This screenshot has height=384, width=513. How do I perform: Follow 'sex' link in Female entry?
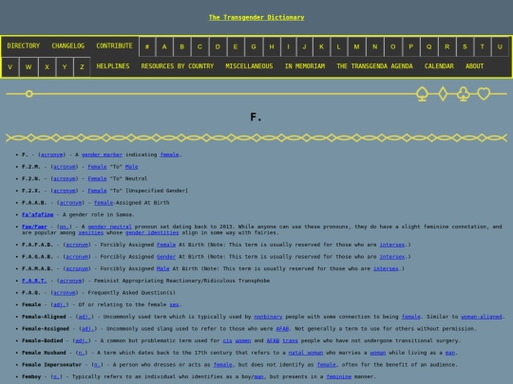[x=174, y=304]
